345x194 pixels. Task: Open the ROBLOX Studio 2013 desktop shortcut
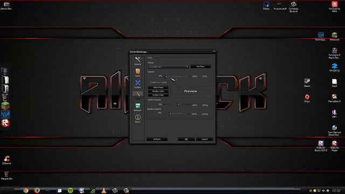[x=321, y=146]
